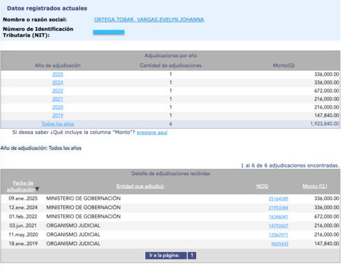Click the Año de adjudicación: Todos los años label

(41, 148)
